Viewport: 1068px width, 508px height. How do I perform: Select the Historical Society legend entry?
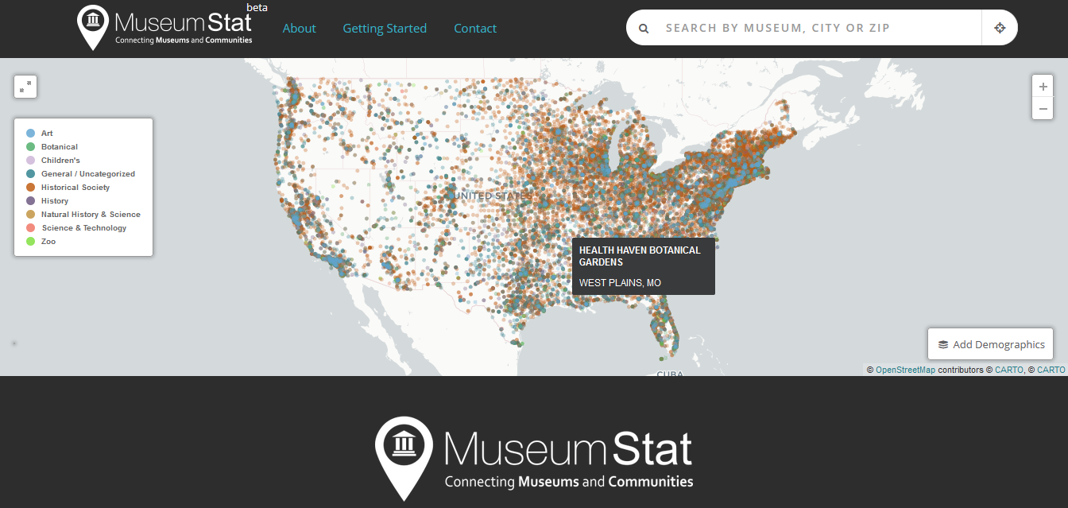point(75,188)
